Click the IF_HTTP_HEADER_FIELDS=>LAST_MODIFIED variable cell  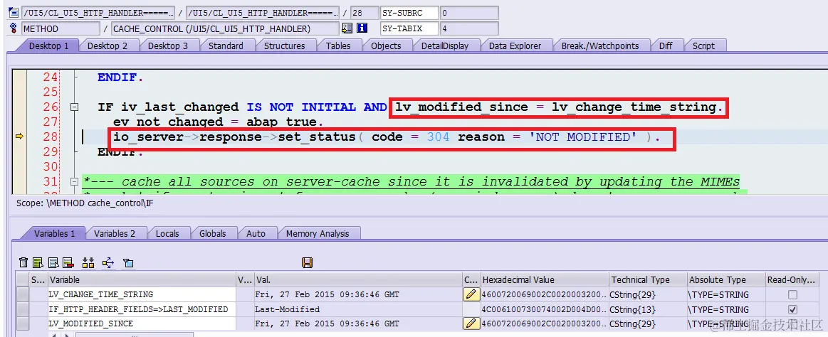142,309
